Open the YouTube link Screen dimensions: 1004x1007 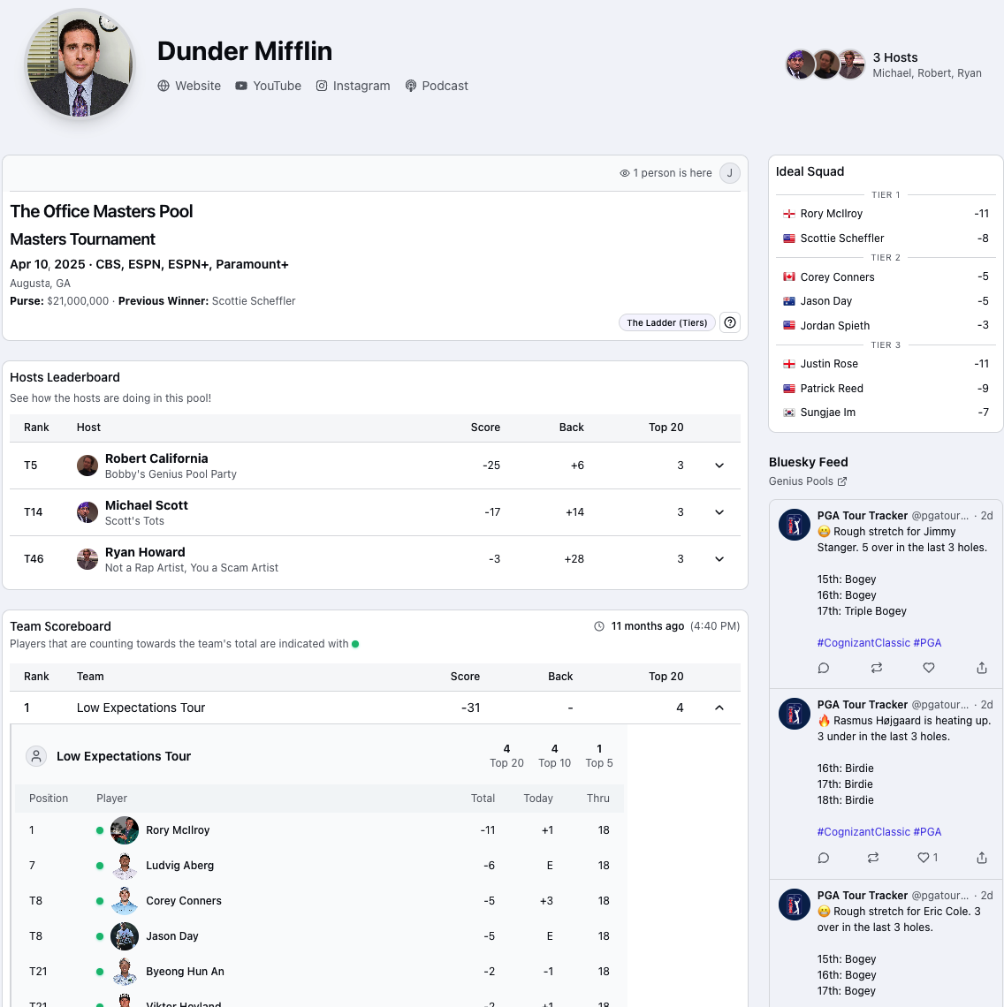coord(268,86)
